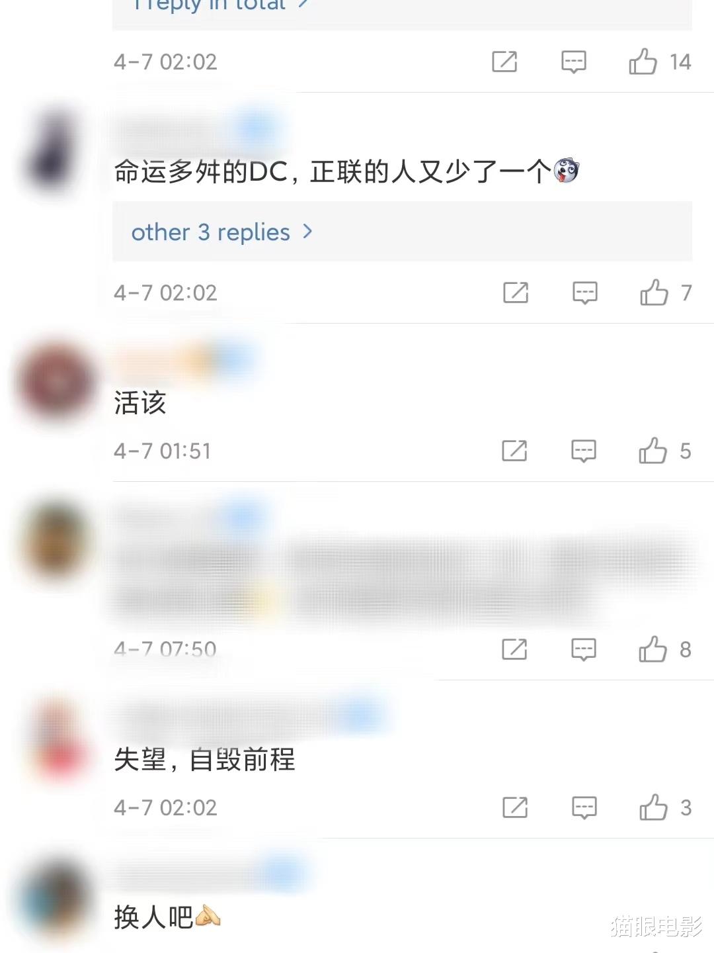The image size is (714, 953).
Task: Open avatar of the 换人吧 commenter
Action: pyautogui.click(x=56, y=899)
